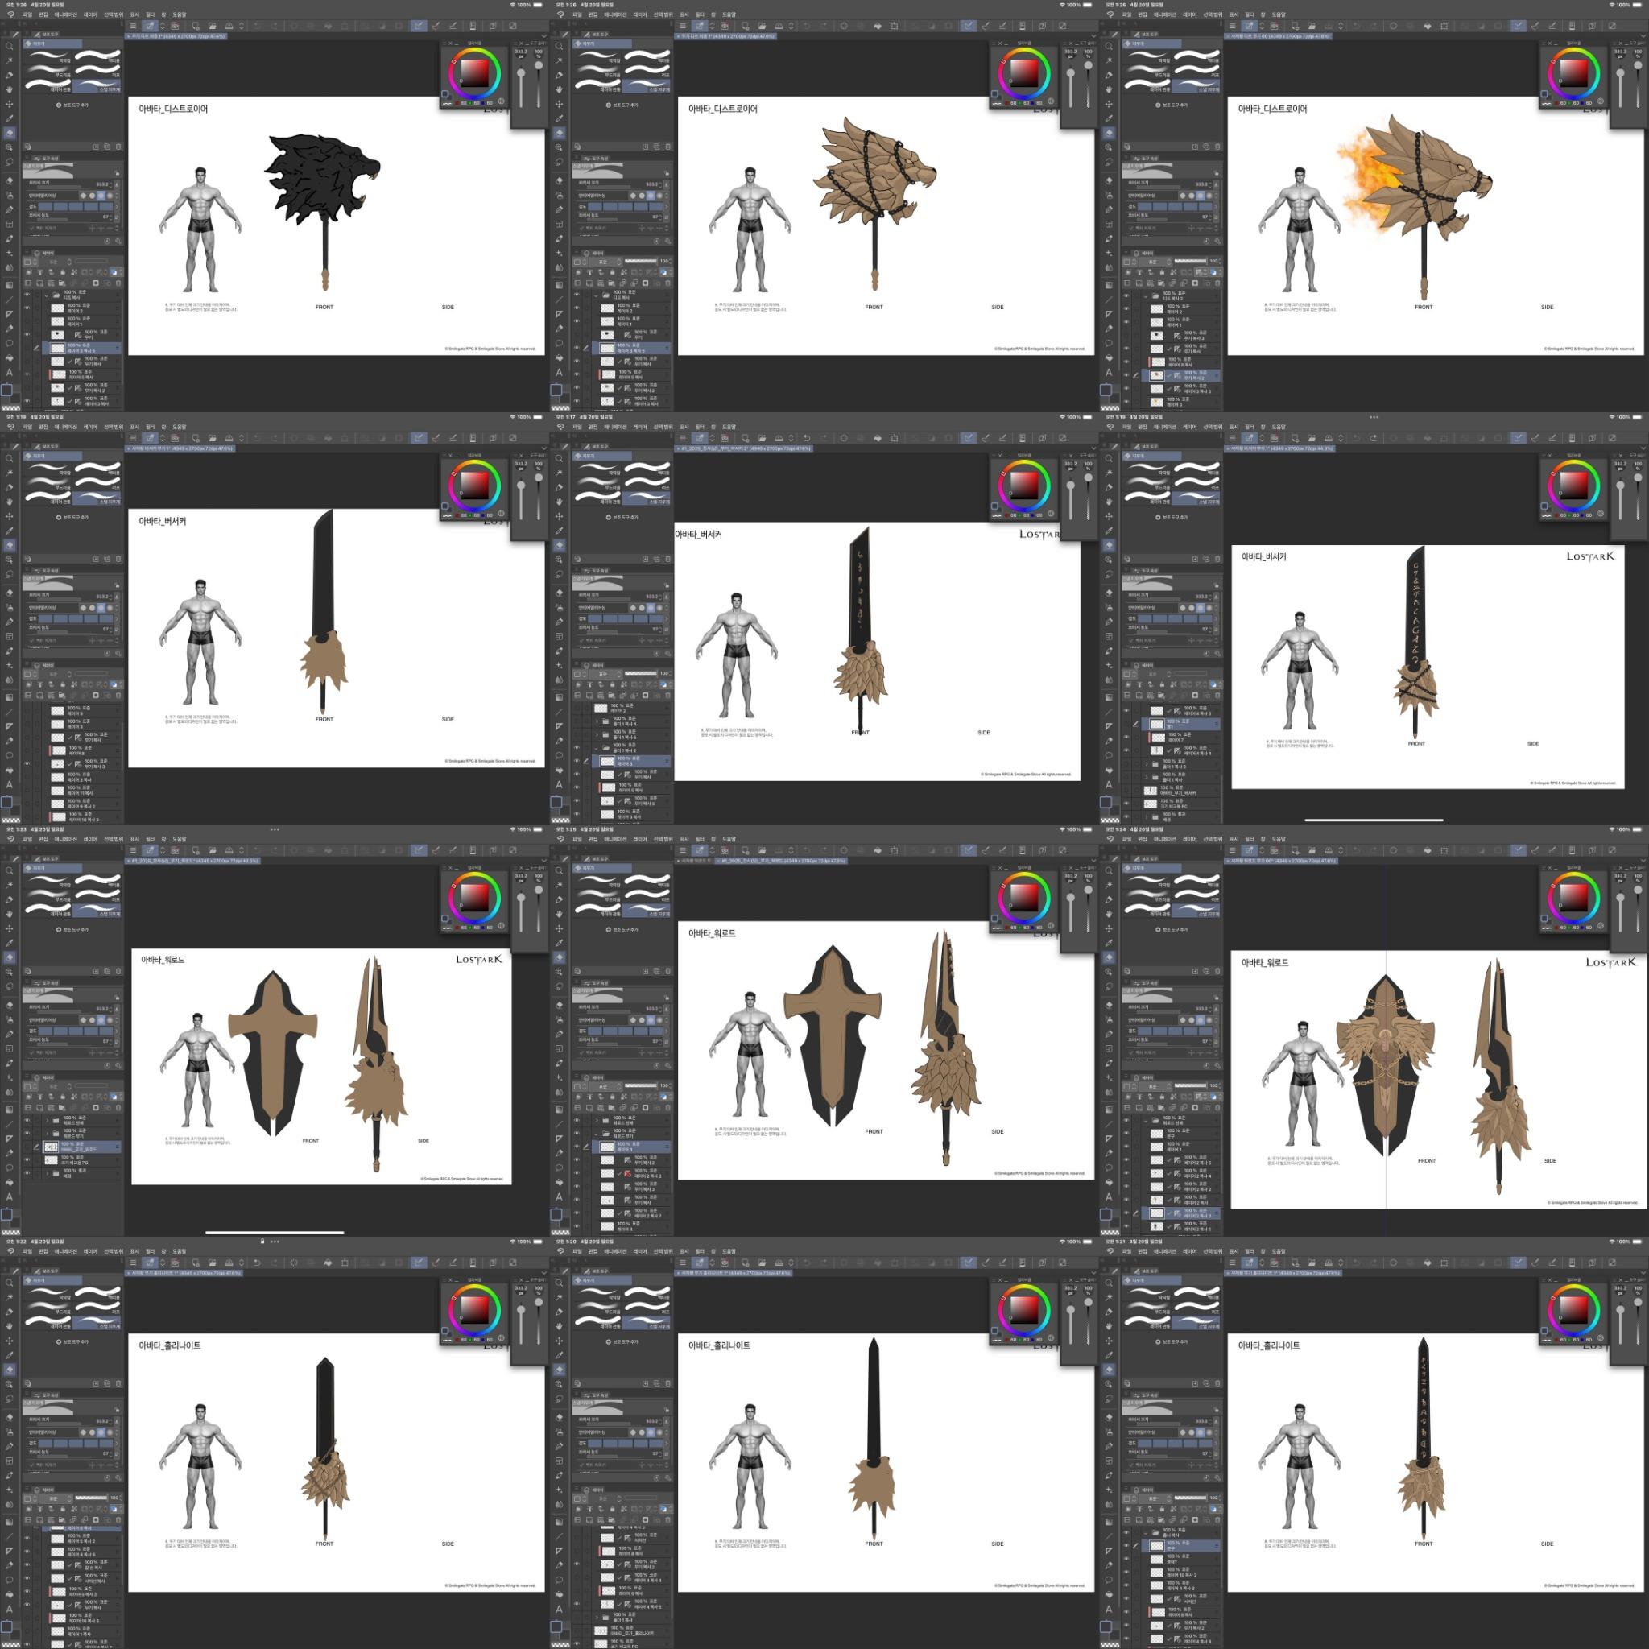Toggle the eye of the first layer row in the chained Holy Knight sword screenshot
This screenshot has height=1649, width=1649.
coord(27,1539)
